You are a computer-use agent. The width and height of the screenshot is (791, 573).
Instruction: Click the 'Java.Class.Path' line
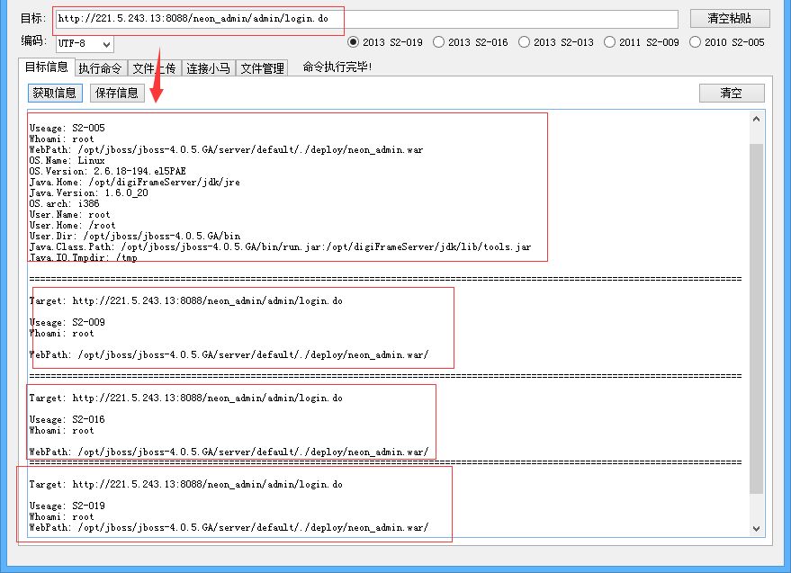click(x=280, y=247)
